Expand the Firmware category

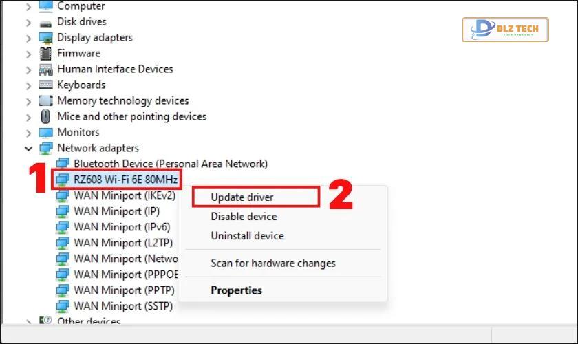point(29,54)
